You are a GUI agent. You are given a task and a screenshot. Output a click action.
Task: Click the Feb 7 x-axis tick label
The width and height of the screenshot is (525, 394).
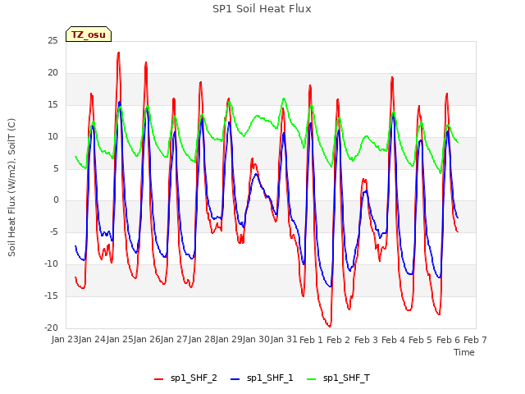475,340
